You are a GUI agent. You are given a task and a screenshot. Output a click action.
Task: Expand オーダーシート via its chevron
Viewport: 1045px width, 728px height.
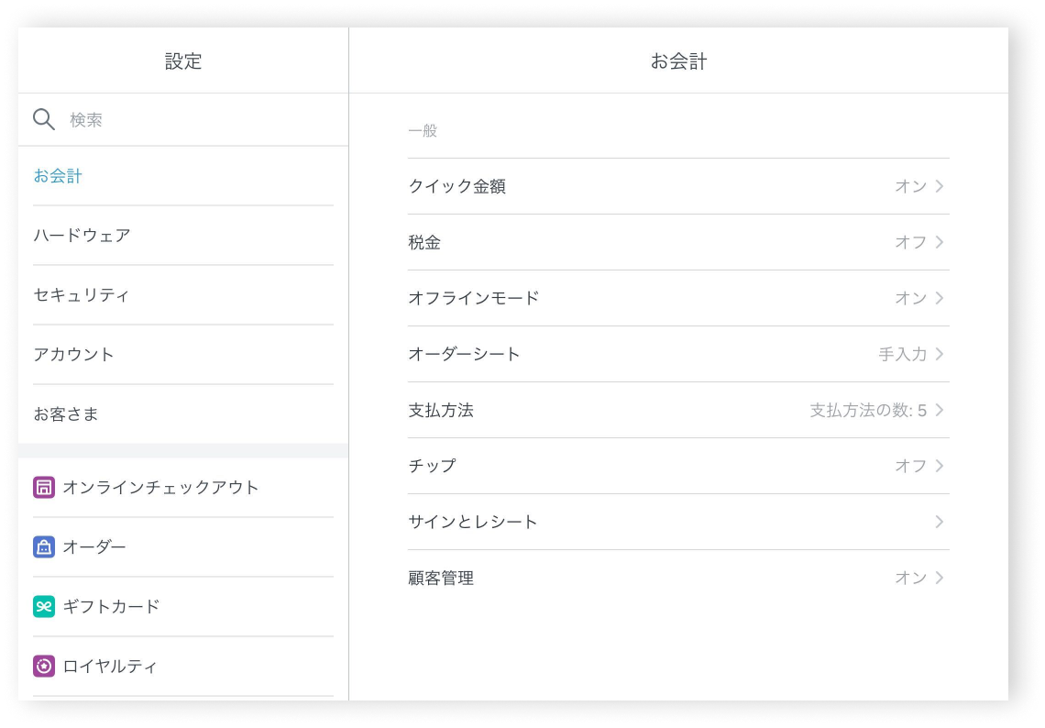point(940,354)
